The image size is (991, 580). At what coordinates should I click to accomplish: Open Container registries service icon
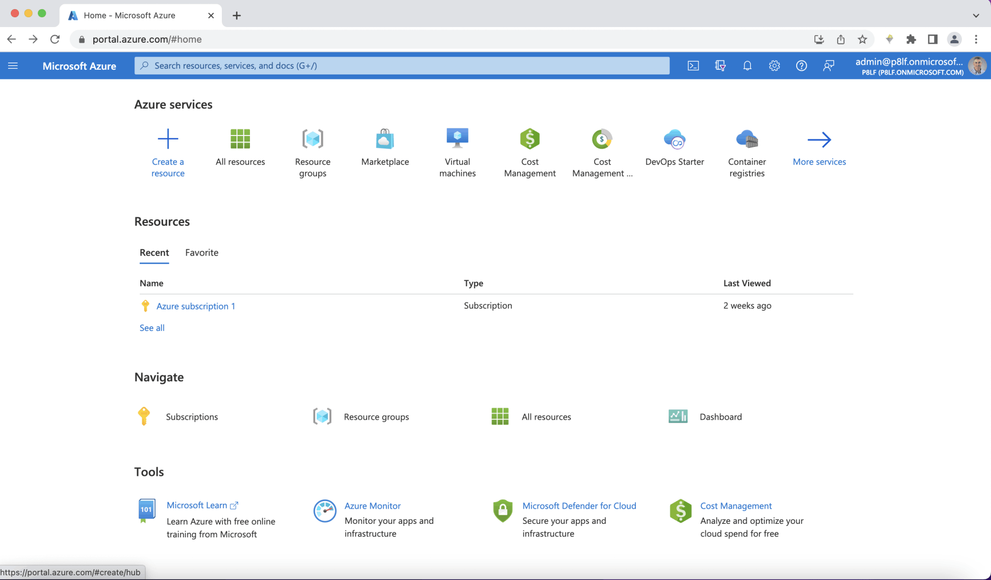click(746, 139)
